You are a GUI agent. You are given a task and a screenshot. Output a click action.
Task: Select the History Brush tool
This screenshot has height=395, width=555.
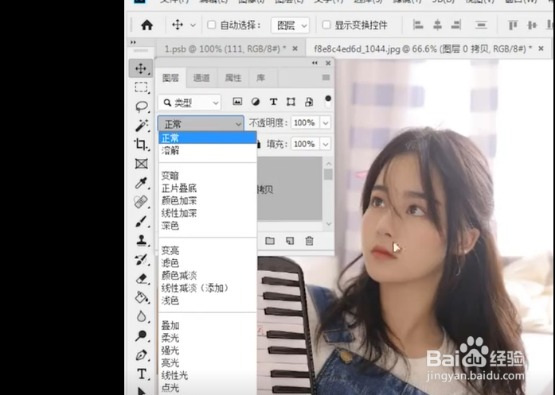tap(141, 260)
